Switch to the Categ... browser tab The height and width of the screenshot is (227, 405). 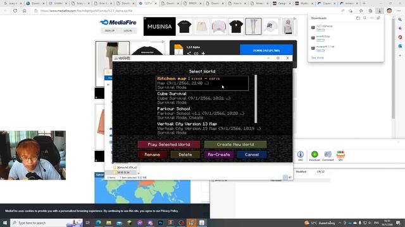pos(282,3)
